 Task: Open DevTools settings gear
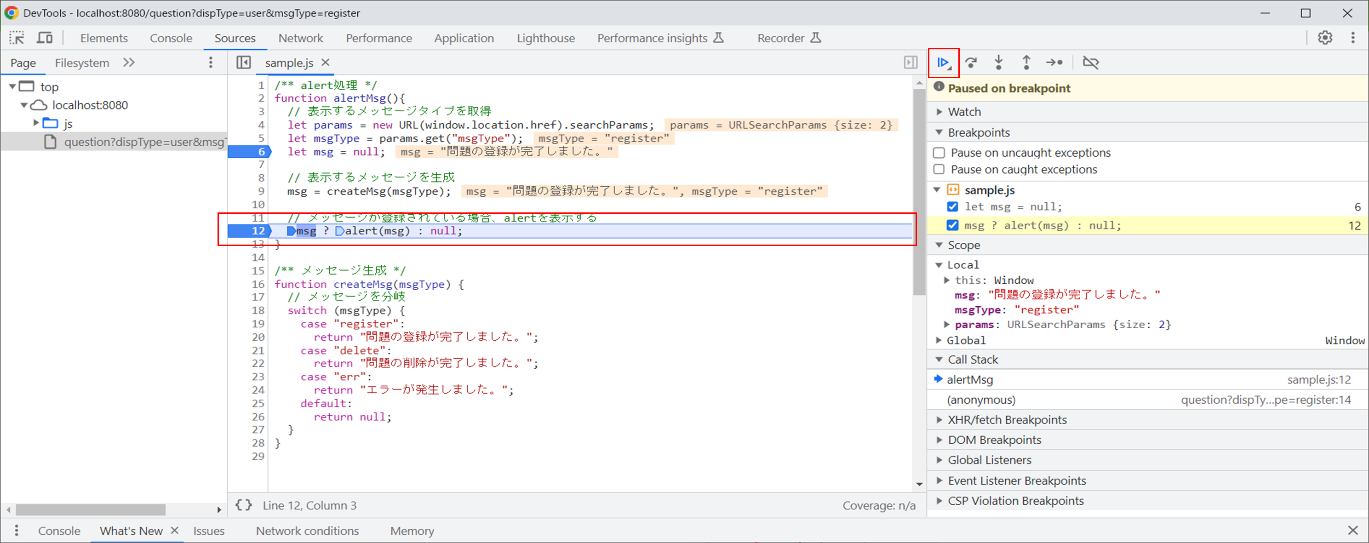(x=1325, y=37)
